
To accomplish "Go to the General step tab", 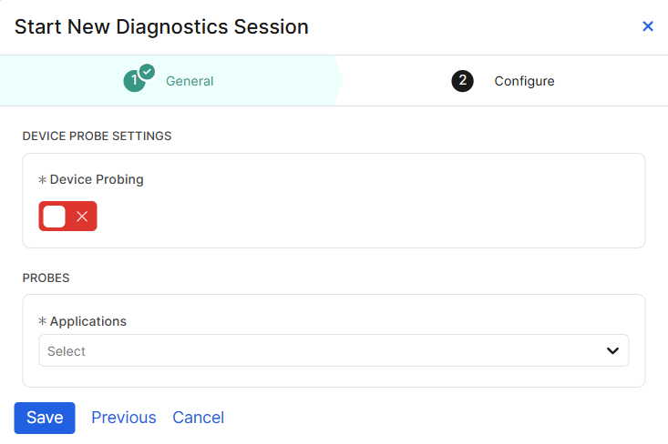I will tap(190, 81).
